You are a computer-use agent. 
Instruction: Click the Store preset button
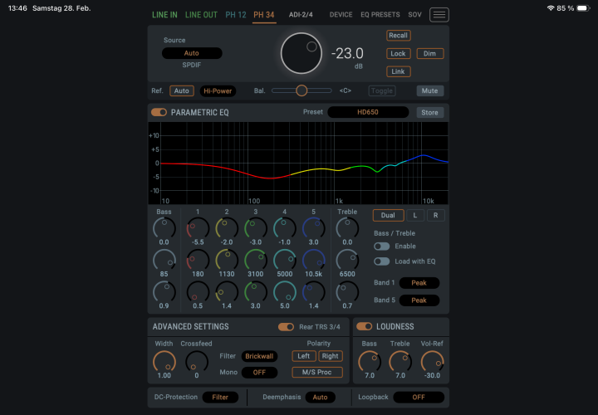430,112
